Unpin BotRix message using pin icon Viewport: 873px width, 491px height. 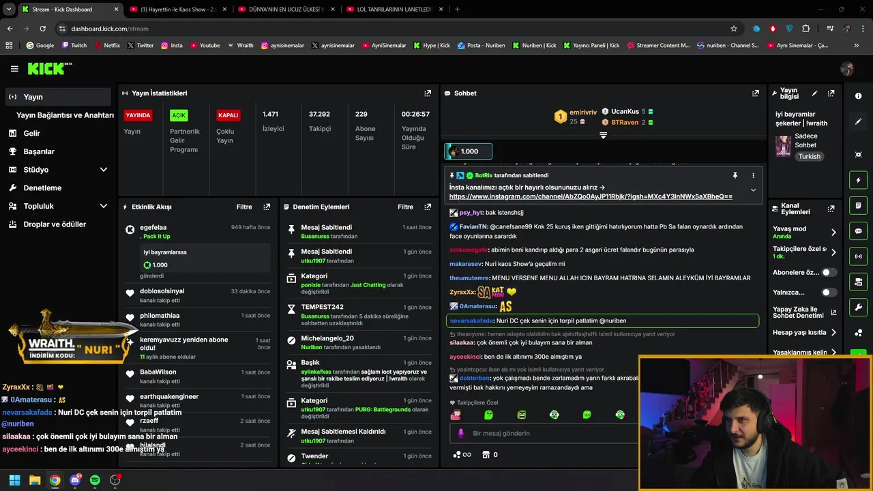tap(735, 175)
